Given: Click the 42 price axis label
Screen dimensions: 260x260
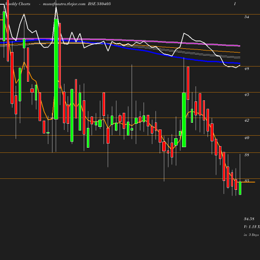Looking at the screenshot, I should click(246, 120).
